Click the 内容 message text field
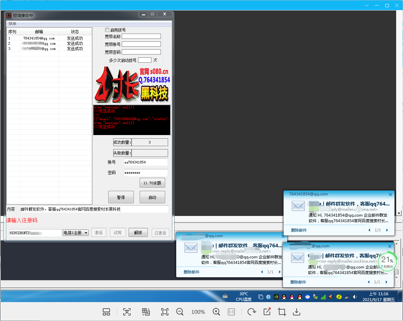 pos(94,209)
